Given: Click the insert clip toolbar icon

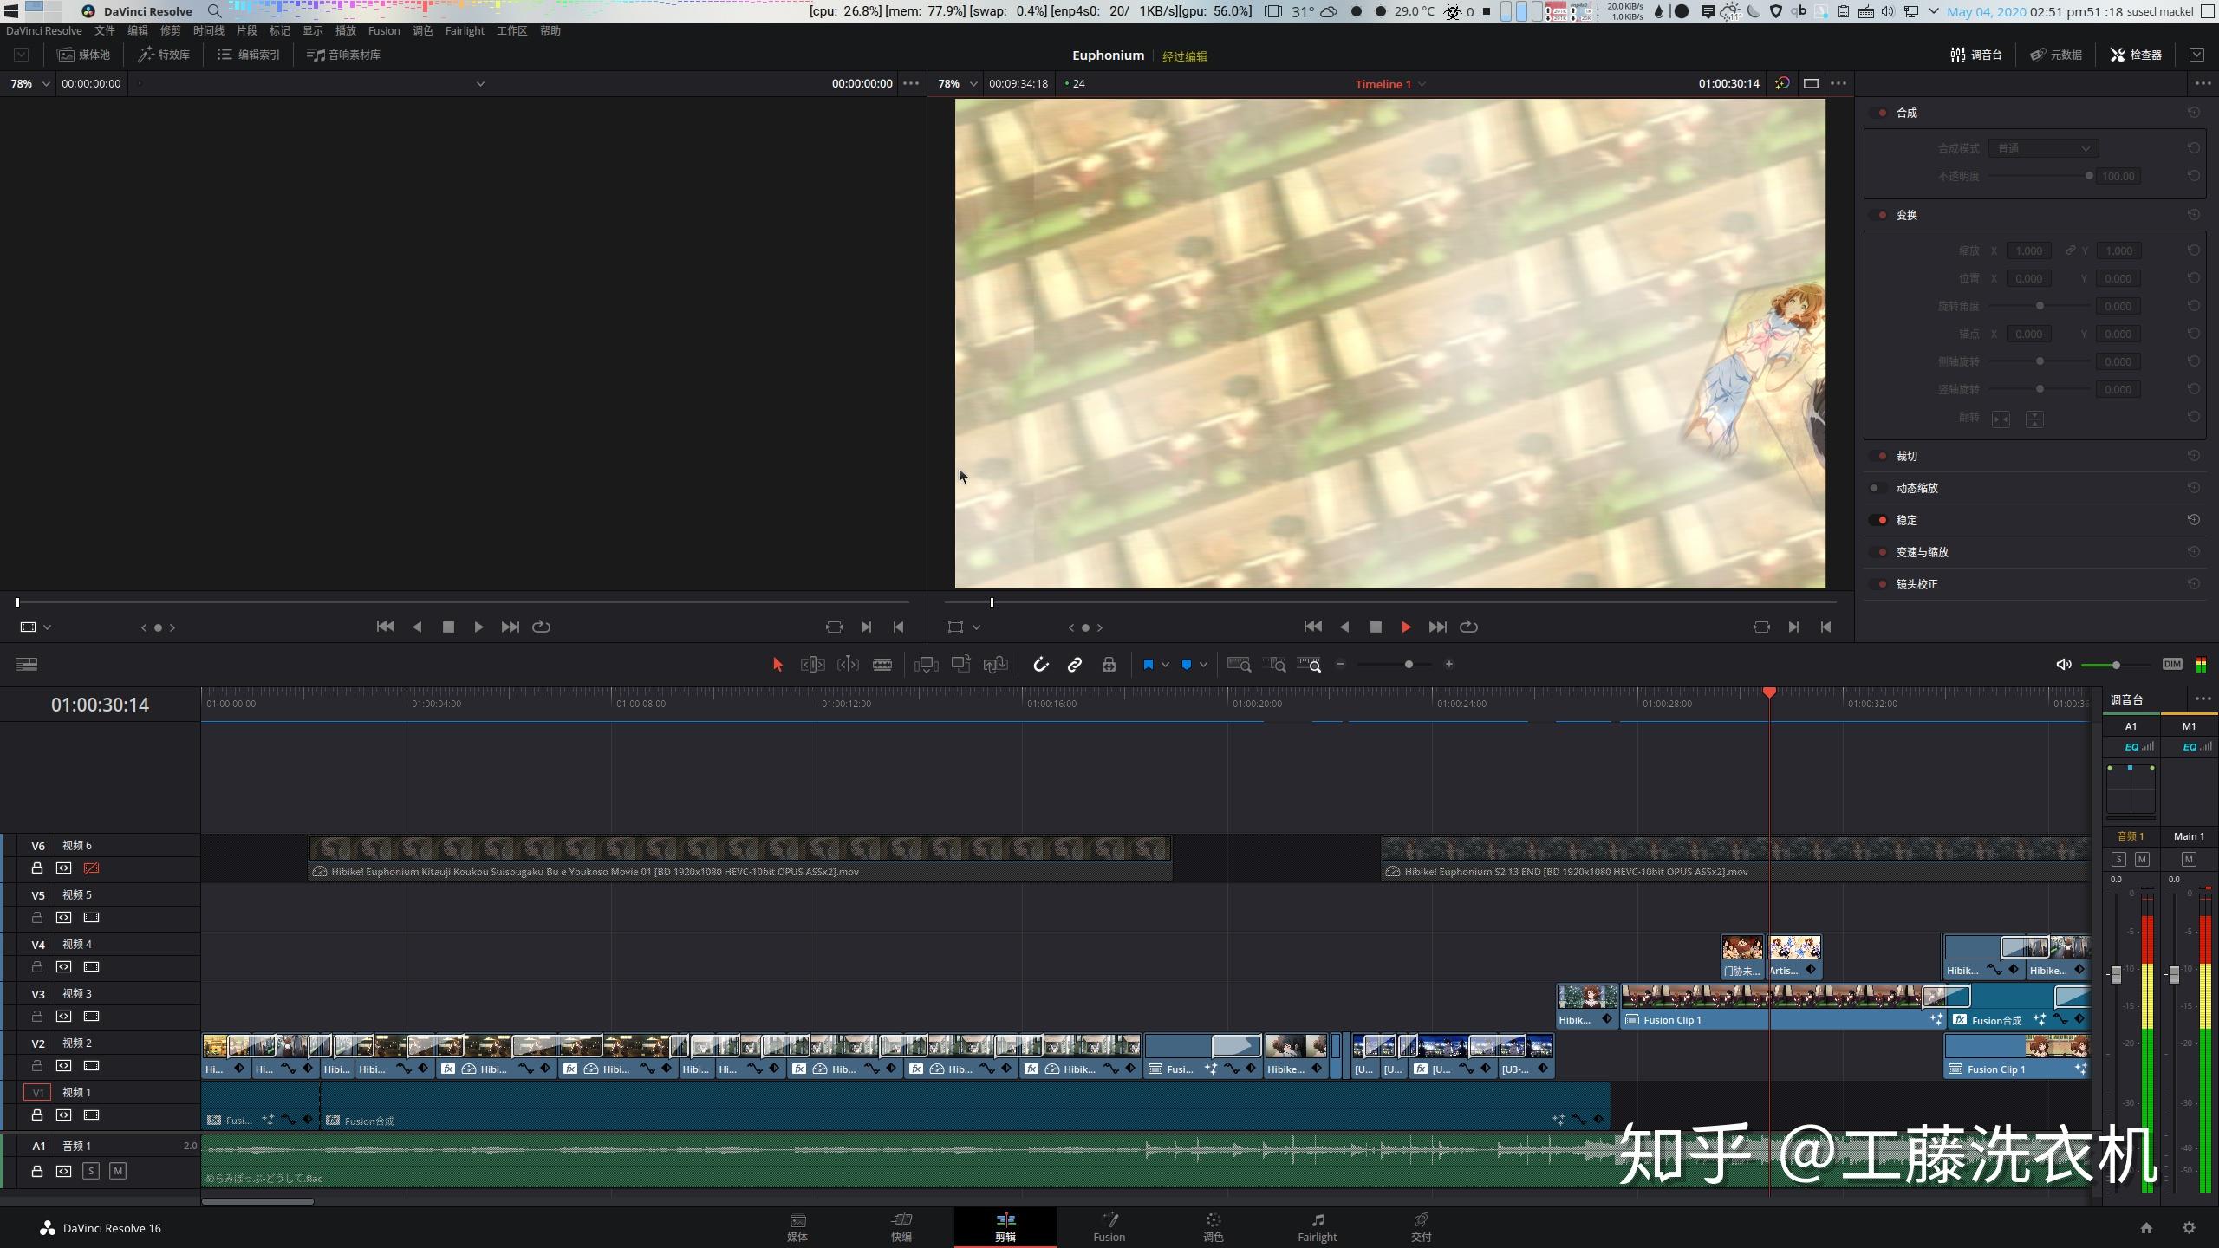Looking at the screenshot, I should click(x=926, y=665).
